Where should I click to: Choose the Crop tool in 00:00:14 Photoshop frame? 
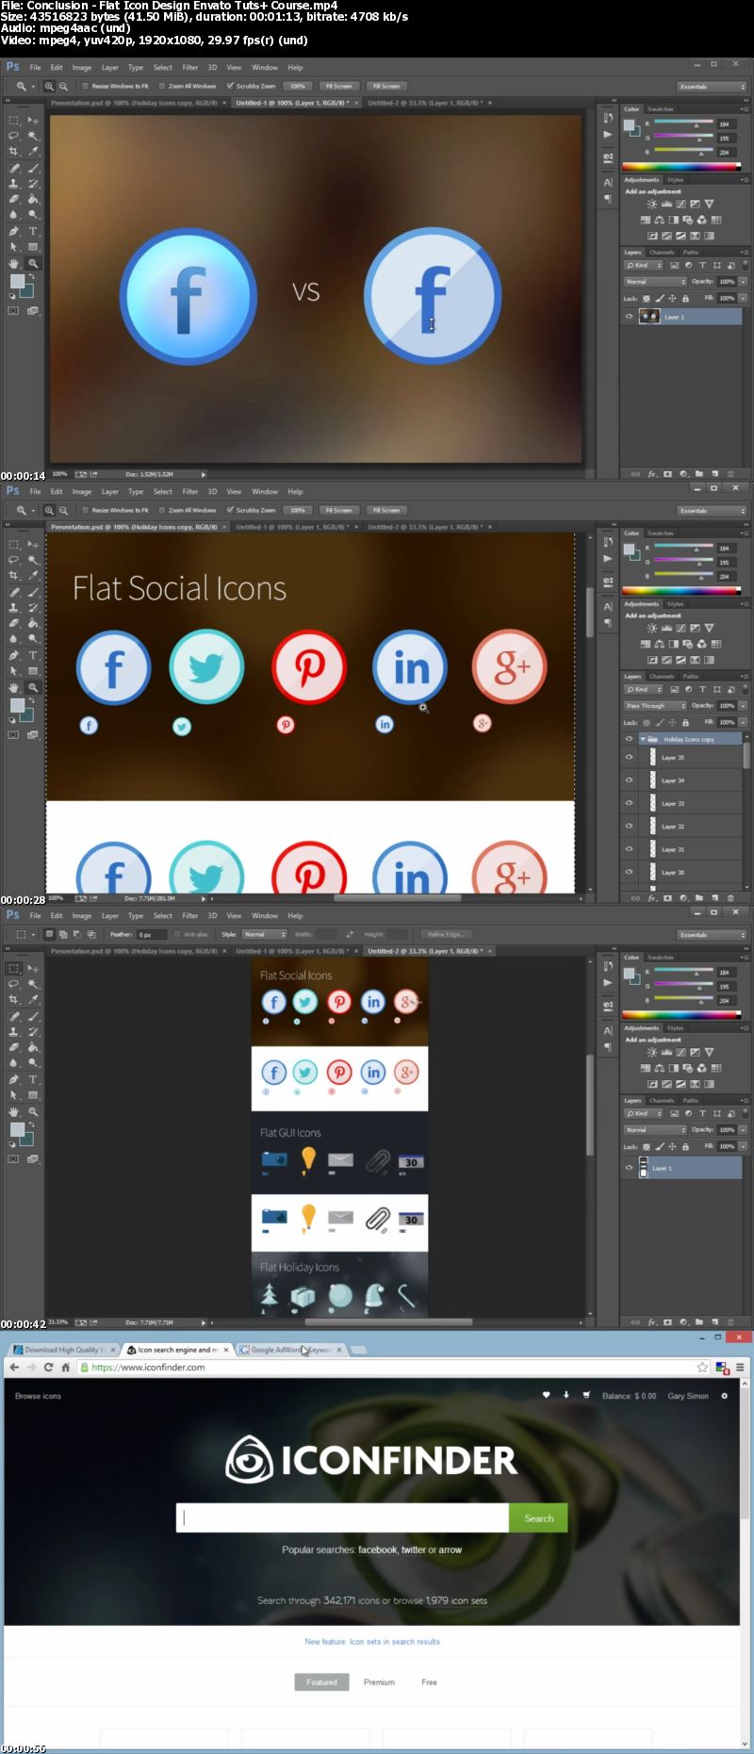pos(14,152)
